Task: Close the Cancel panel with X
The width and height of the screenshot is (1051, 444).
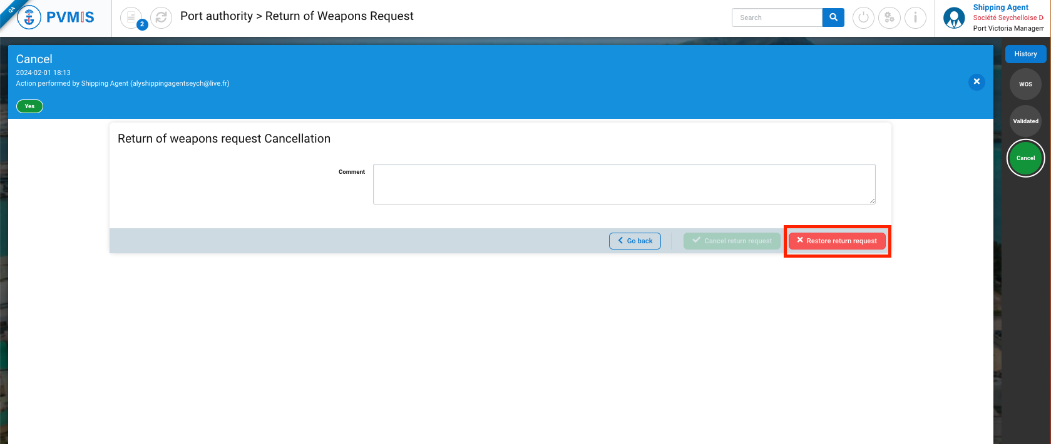Action: click(977, 82)
